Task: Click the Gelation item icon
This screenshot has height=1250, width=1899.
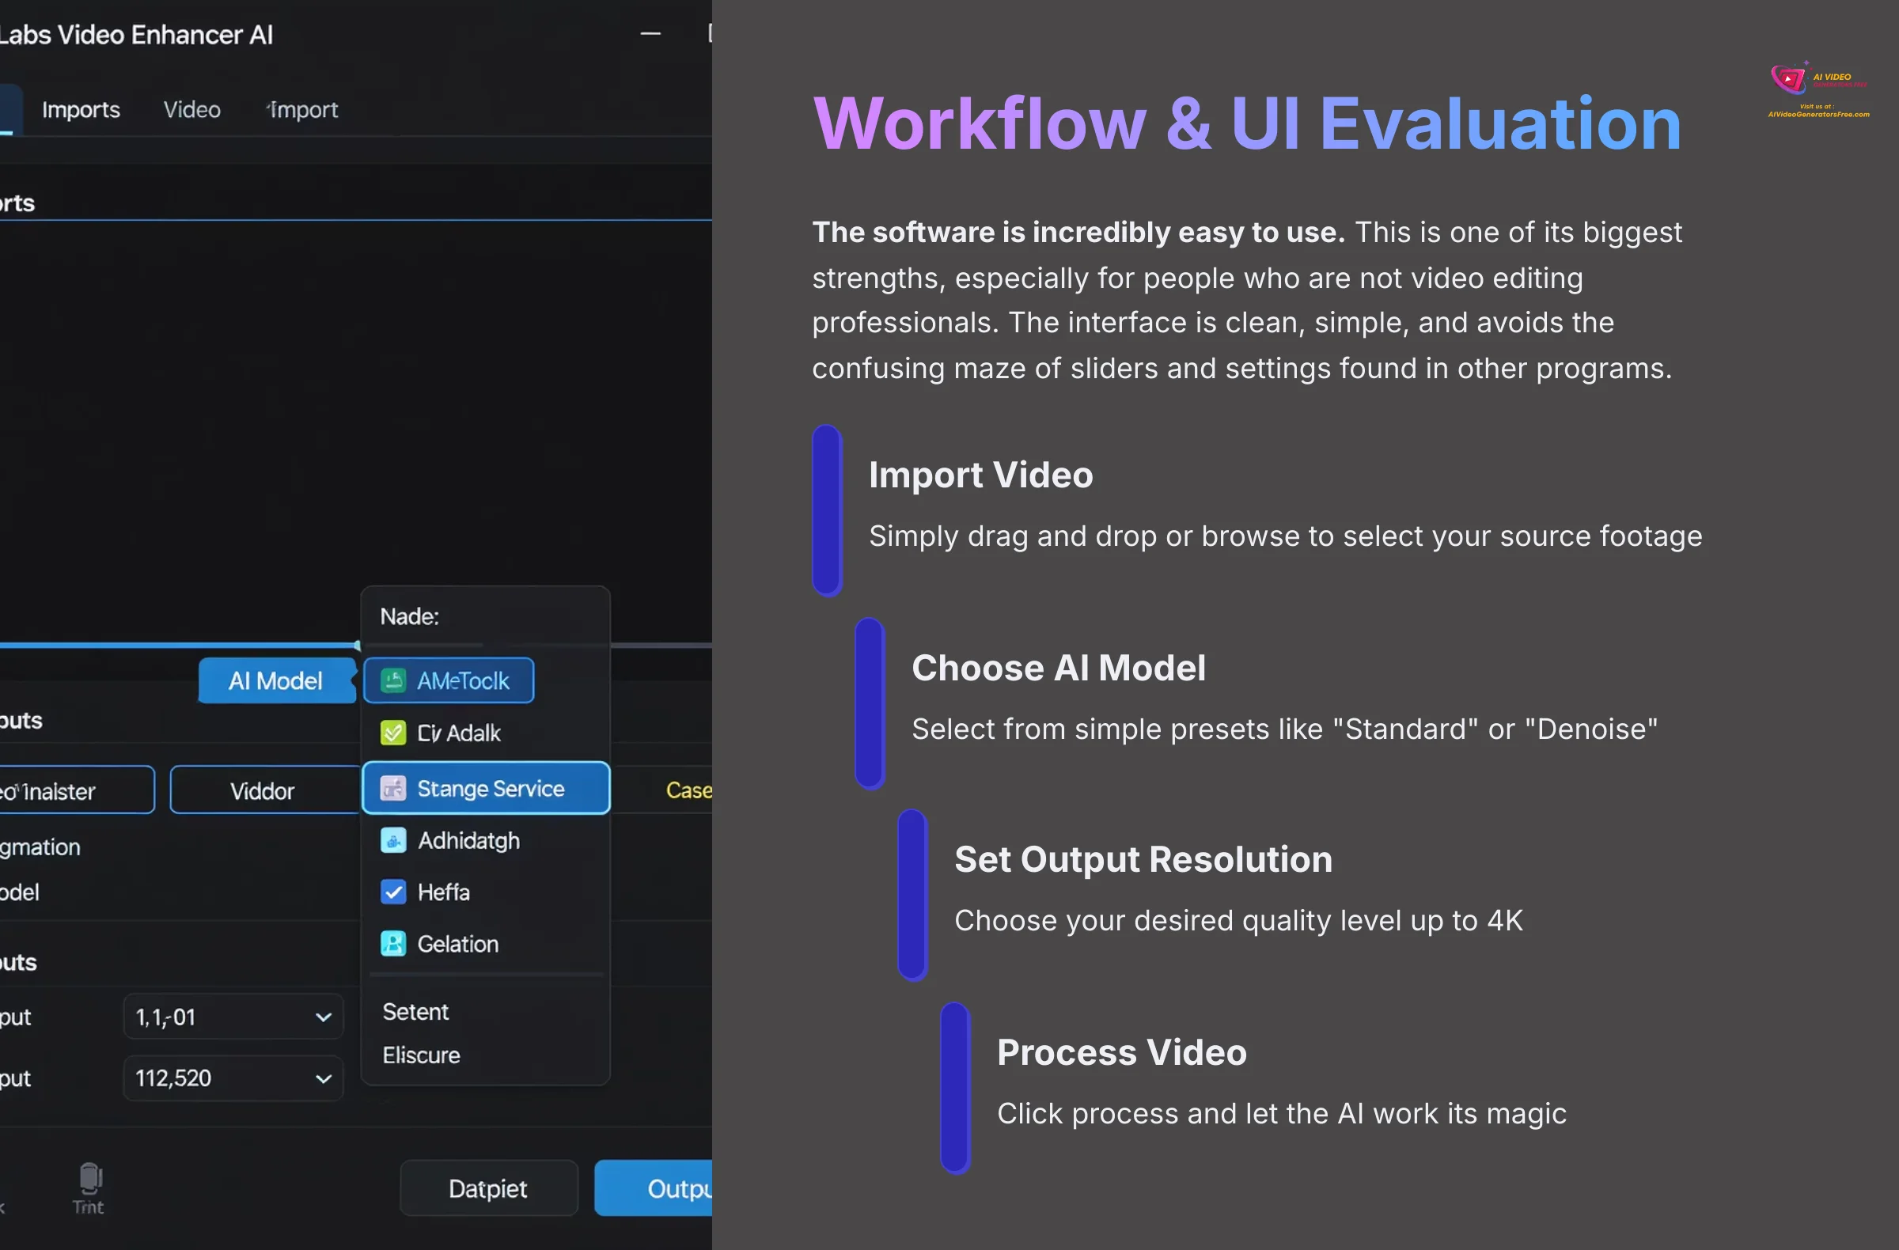Action: (392, 944)
